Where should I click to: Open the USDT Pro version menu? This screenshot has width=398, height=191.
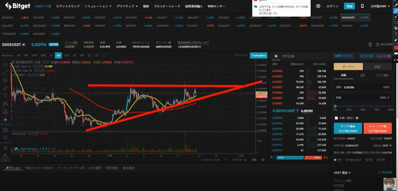[x=43, y=6]
